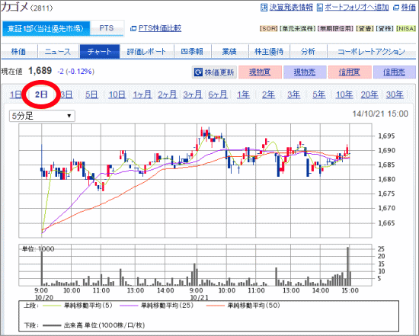The height and width of the screenshot is (336, 419).
Task: Select the 6ヶ月 chart period
Action: click(x=218, y=94)
